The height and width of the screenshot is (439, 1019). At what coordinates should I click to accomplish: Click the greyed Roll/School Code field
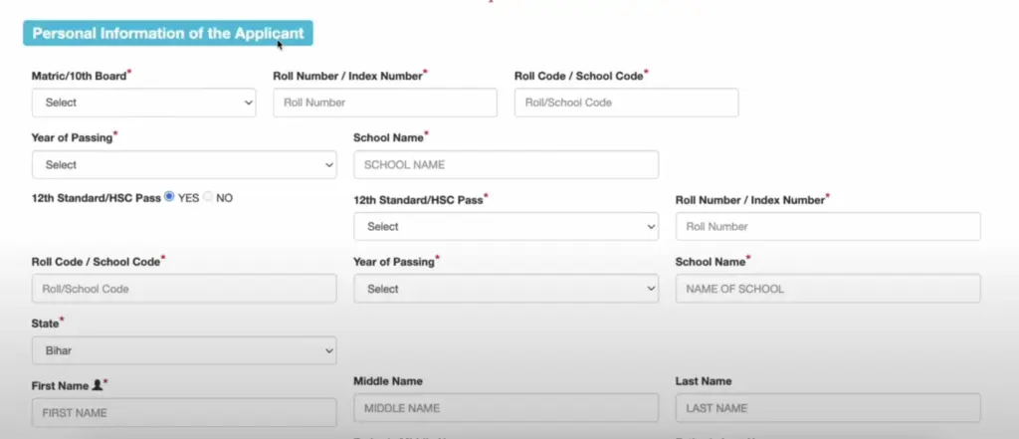pyautogui.click(x=184, y=289)
